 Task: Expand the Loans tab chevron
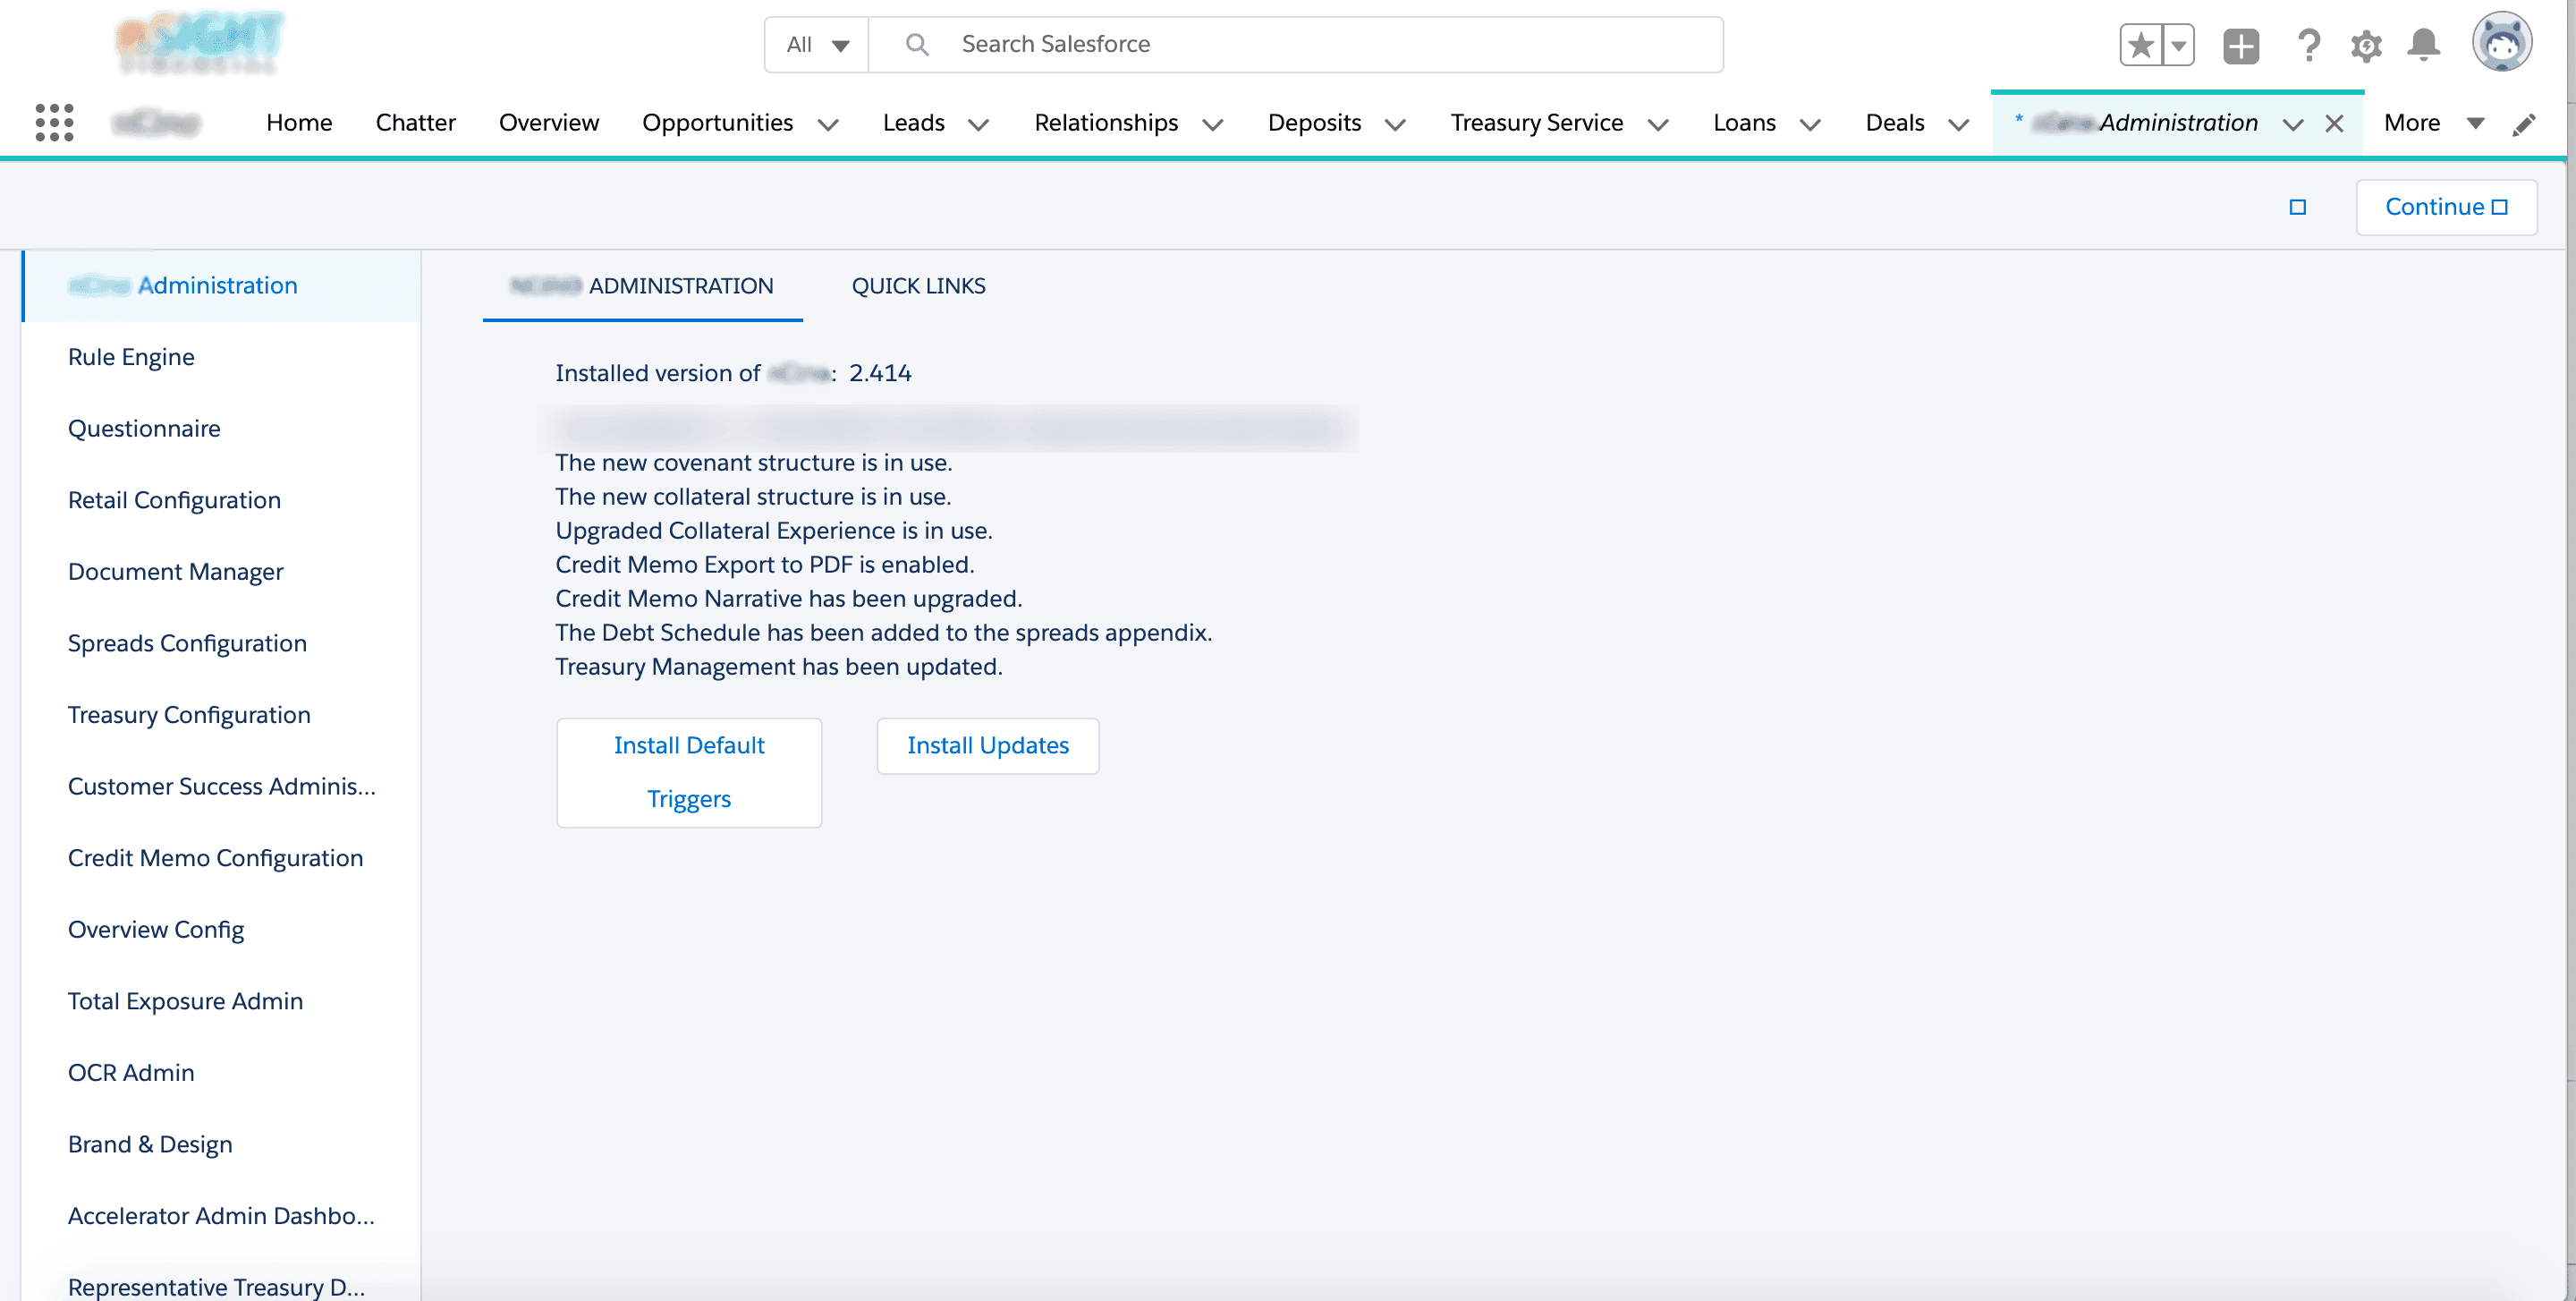pos(1810,124)
